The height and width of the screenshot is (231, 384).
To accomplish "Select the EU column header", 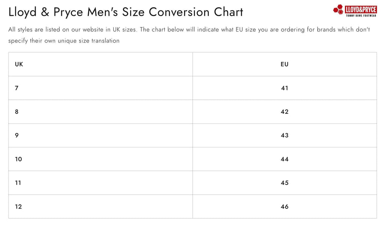I will [285, 64].
